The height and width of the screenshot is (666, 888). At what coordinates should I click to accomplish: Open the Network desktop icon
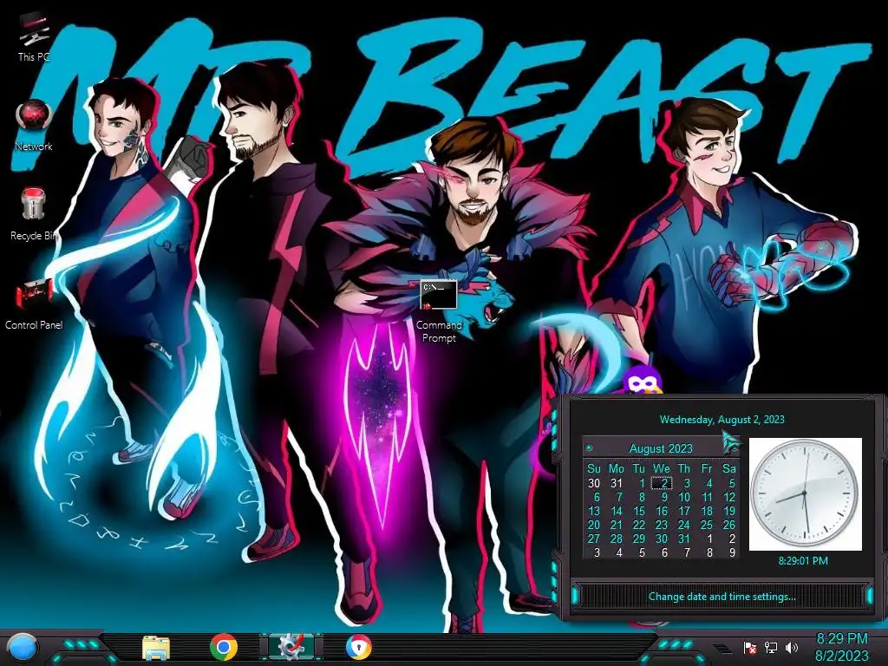34,125
